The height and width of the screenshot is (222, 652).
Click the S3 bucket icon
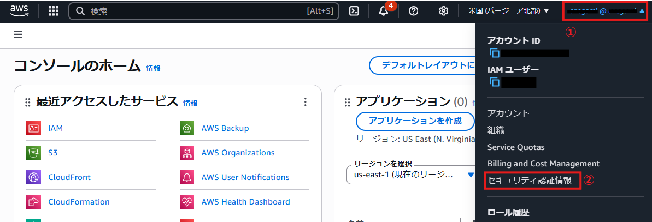[x=33, y=153]
